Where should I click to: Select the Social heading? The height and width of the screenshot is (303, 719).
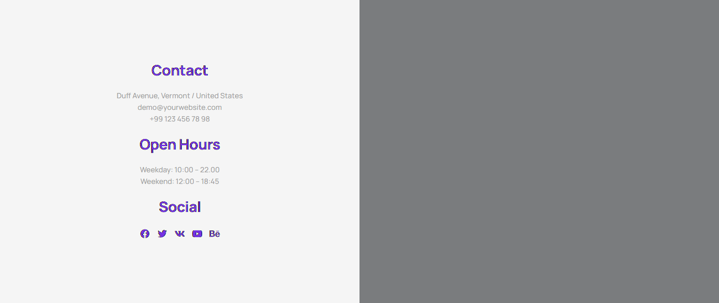(x=180, y=207)
